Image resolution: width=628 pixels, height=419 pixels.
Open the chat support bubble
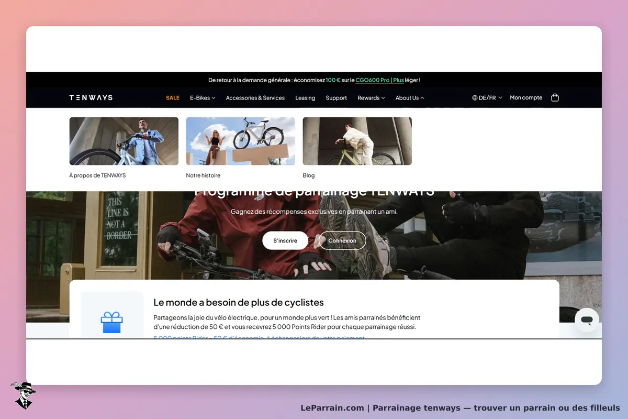pos(587,320)
